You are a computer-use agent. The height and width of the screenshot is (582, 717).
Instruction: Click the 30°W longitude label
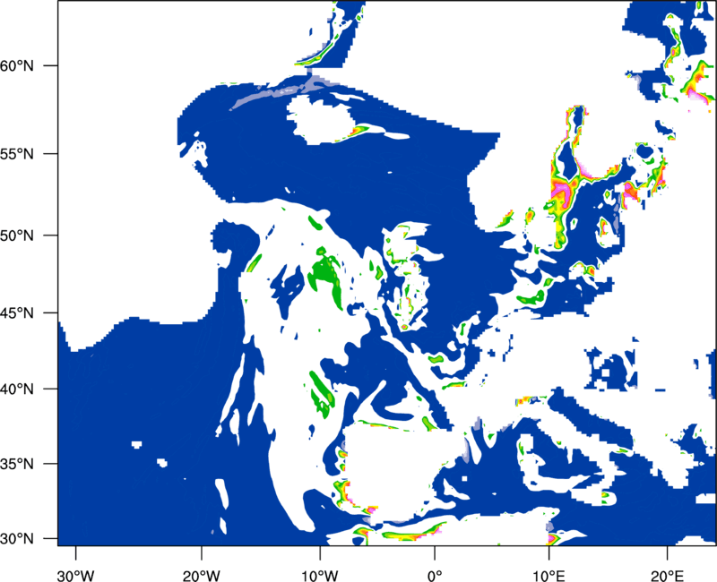(x=75, y=576)
